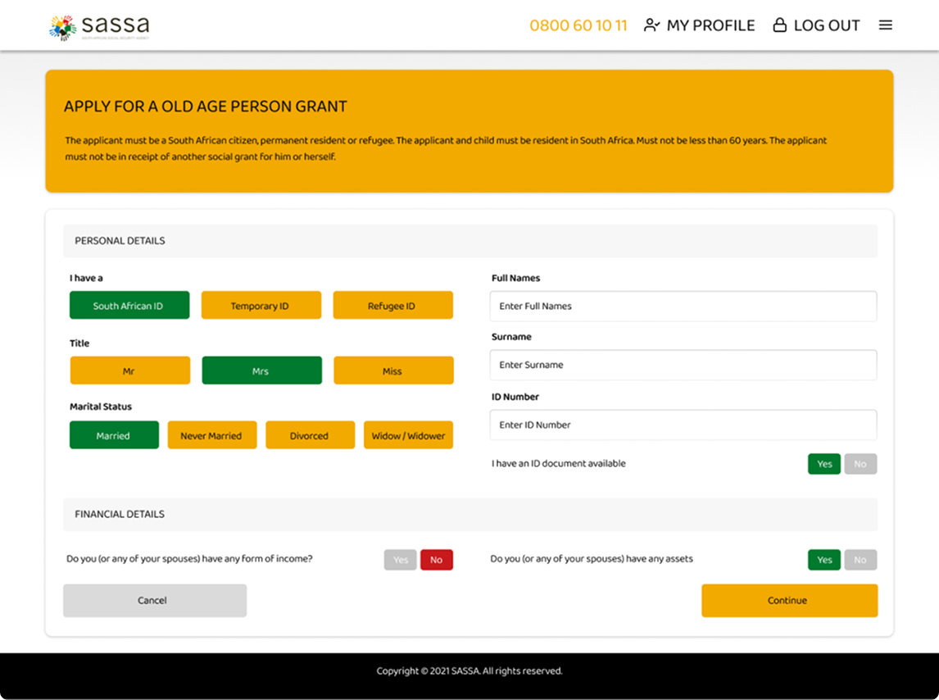The height and width of the screenshot is (700, 939).
Task: Click the Cancel button
Action: [x=154, y=600]
